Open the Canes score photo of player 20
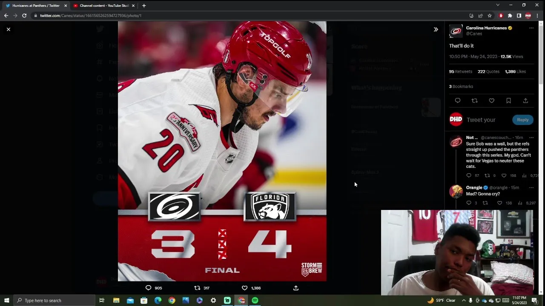This screenshot has width=545, height=306. tap(222, 151)
